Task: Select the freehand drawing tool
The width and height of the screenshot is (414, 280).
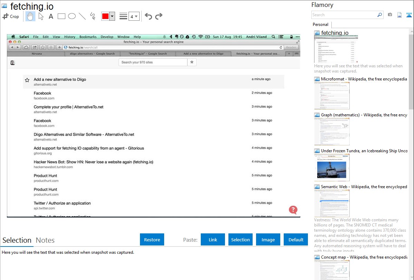Action: [93, 16]
